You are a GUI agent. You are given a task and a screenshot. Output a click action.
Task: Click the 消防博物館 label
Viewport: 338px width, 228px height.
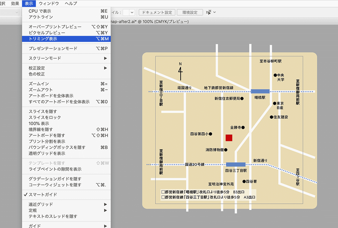[215, 150]
